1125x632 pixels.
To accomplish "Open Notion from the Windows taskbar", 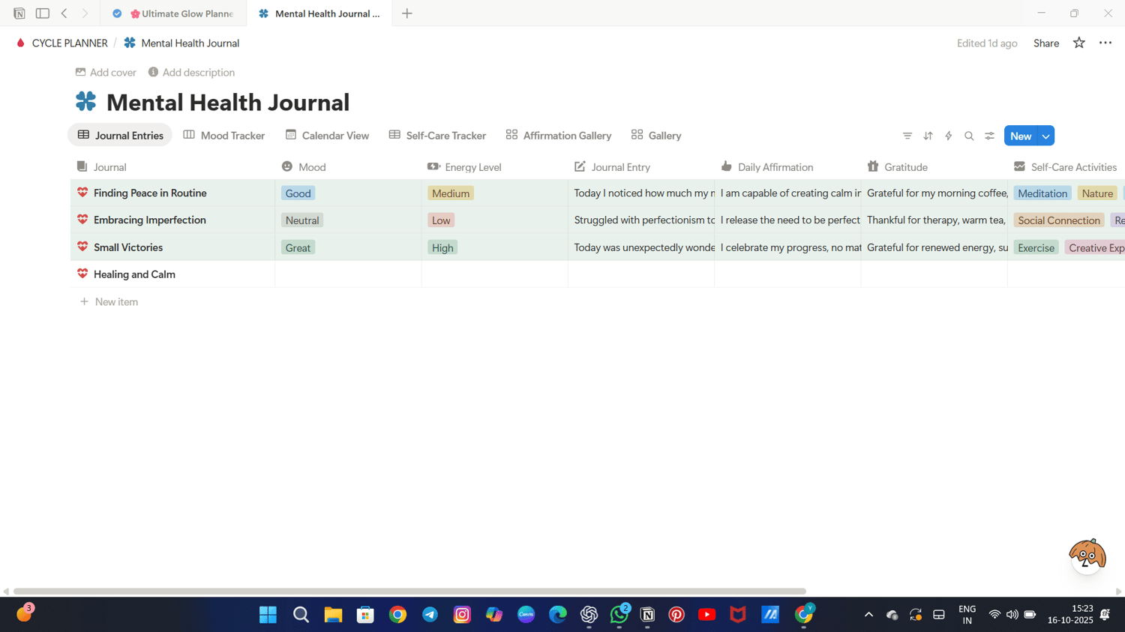I will [x=647, y=615].
